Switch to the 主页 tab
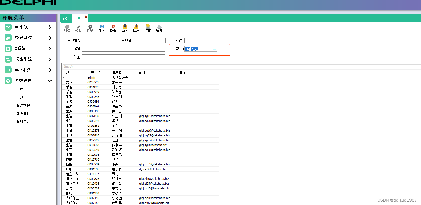The width and height of the screenshot is (421, 205). click(65, 18)
